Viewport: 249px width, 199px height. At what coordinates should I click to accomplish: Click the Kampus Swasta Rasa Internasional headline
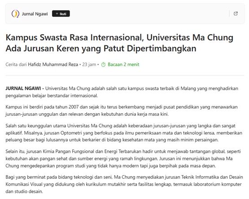pos(119,43)
